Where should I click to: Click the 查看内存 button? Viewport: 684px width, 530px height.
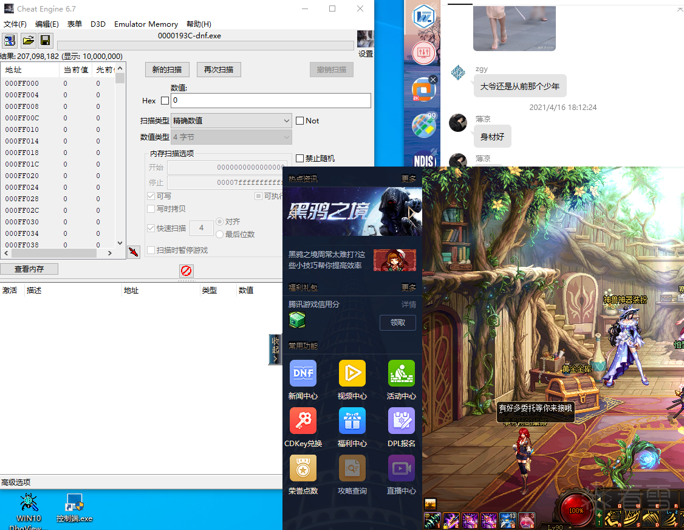tap(29, 269)
